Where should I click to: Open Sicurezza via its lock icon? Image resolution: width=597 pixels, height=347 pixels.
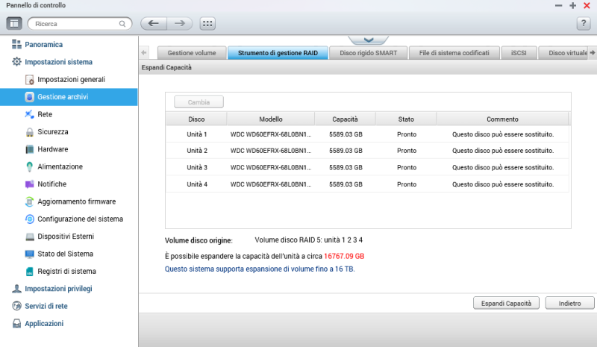coord(30,131)
